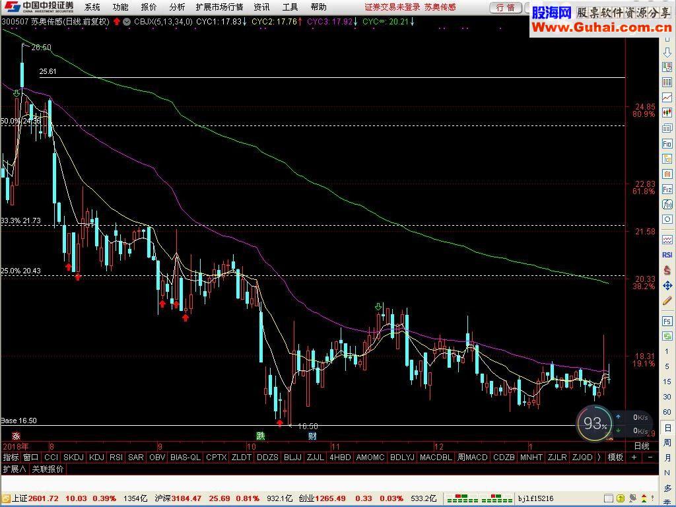Viewport: 676px width, 507px height.
Task: Click the tree structure icon in the right toolbar
Action: 667,158
